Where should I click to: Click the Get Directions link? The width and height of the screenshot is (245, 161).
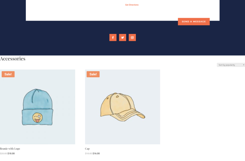[x=132, y=5]
